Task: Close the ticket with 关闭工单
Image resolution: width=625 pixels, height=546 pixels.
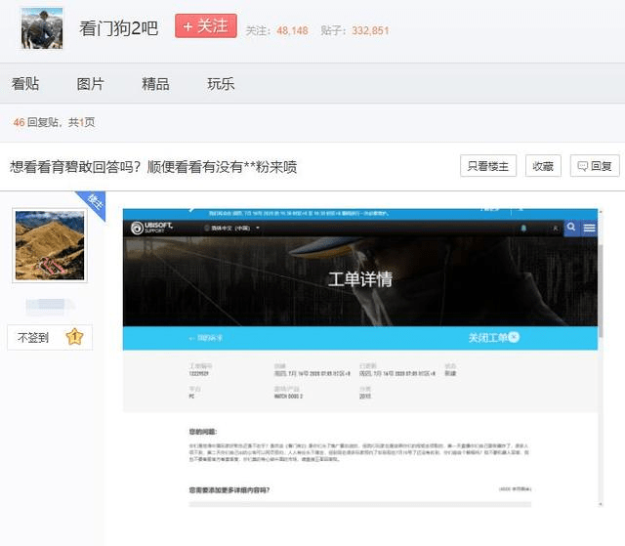Action: (x=494, y=338)
